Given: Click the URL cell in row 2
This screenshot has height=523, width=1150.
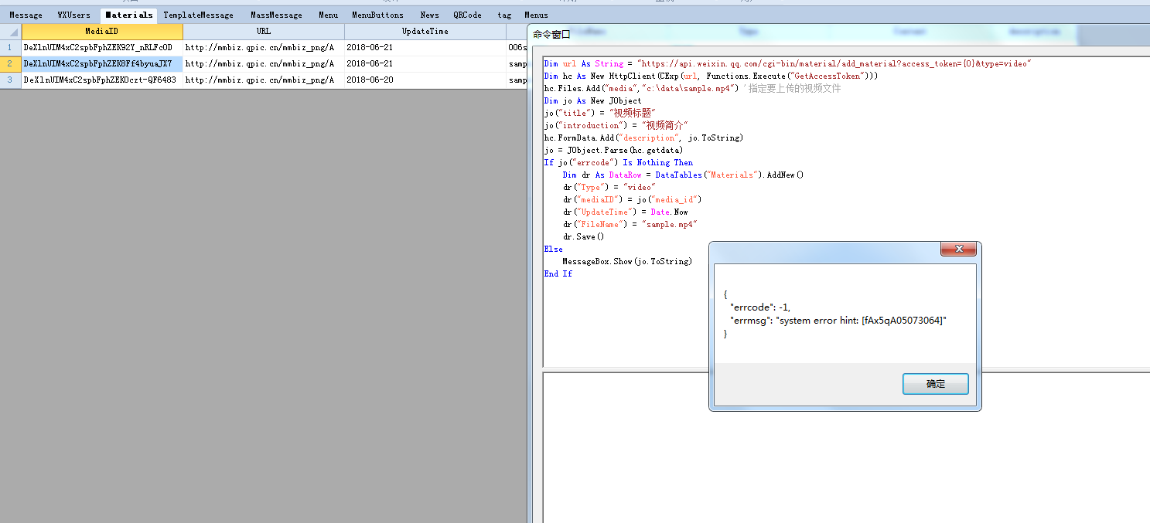Looking at the screenshot, I should coord(264,64).
